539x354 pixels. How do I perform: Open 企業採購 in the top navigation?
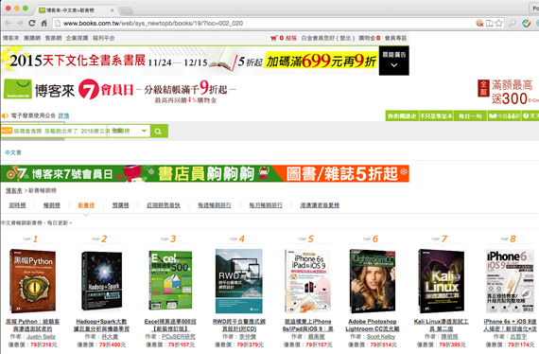[x=77, y=38]
